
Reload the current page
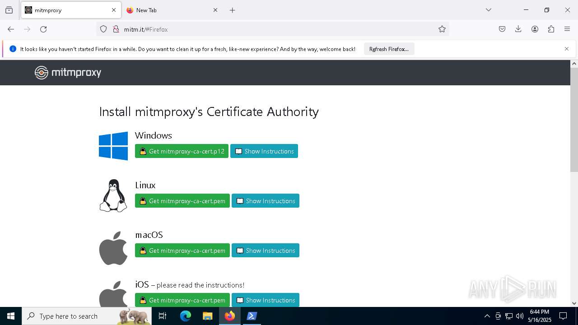point(43,29)
